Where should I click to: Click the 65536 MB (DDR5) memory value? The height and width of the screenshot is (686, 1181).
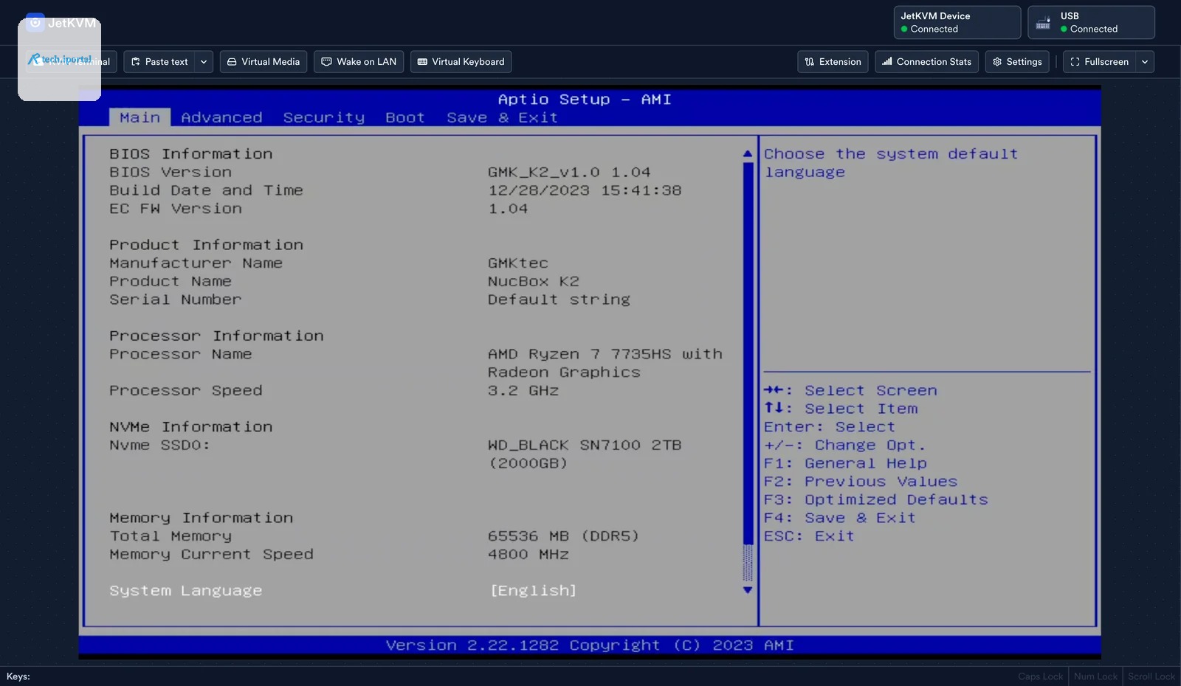563,536
